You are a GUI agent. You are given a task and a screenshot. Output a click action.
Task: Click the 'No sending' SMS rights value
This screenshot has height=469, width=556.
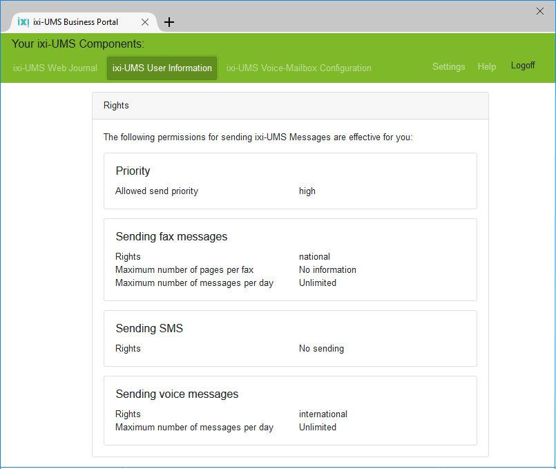[321, 349]
